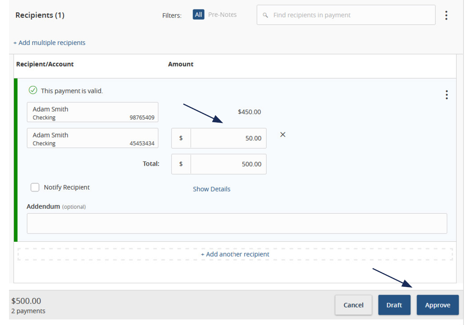Click Add multiple recipients

pyautogui.click(x=49, y=42)
